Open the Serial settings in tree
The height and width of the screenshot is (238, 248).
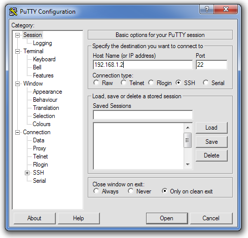point(40,181)
